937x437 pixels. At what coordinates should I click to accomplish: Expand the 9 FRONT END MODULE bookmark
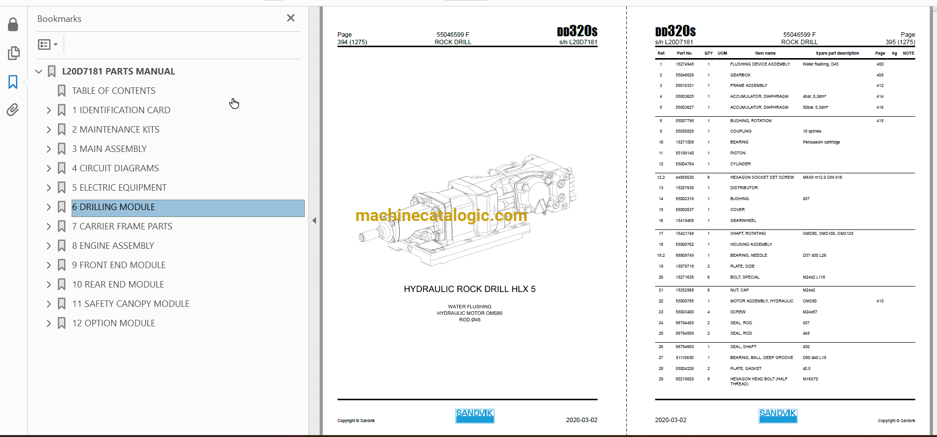coord(49,265)
